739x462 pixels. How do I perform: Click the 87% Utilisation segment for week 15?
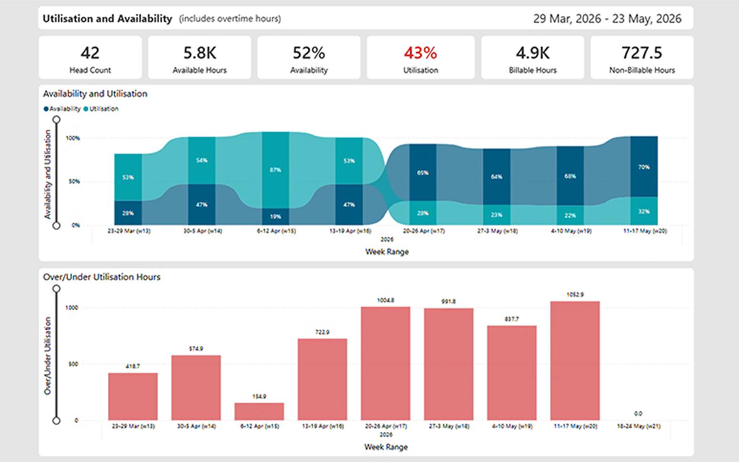pyautogui.click(x=276, y=170)
